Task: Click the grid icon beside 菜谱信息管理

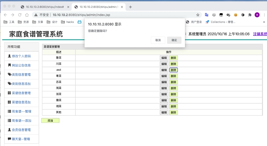Action: pyautogui.click(x=9, y=93)
